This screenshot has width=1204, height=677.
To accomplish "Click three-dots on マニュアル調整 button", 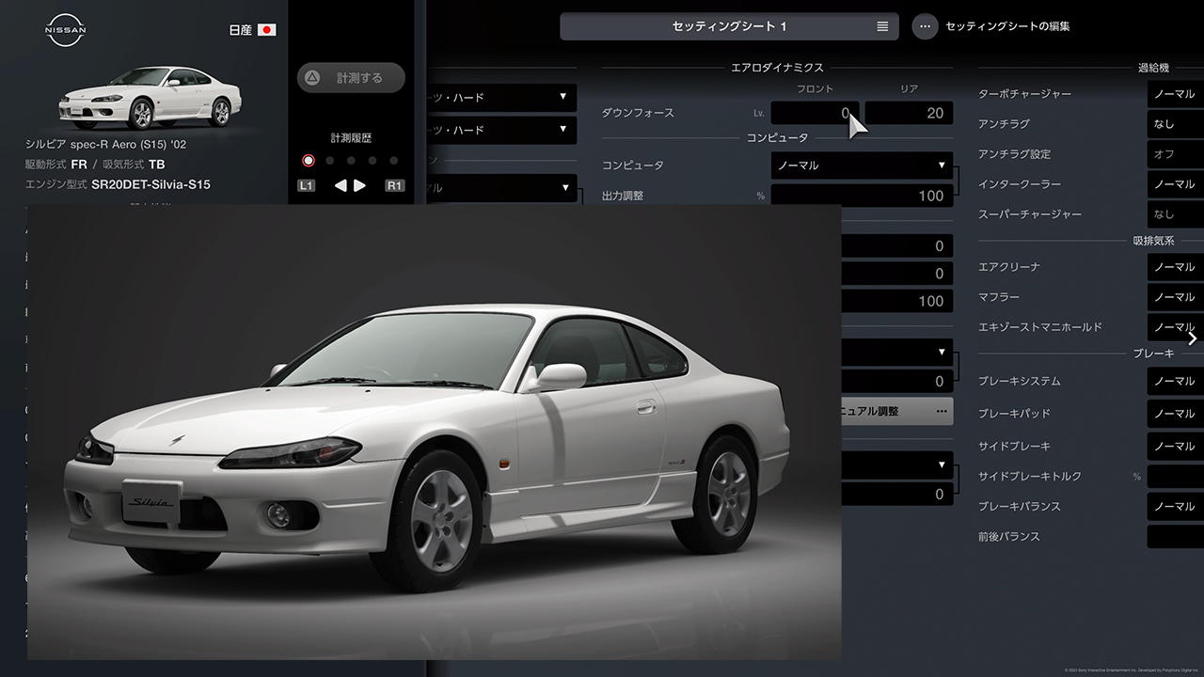I will [941, 411].
